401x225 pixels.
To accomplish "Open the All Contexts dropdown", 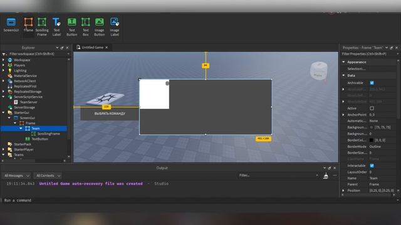I will pos(48,176).
